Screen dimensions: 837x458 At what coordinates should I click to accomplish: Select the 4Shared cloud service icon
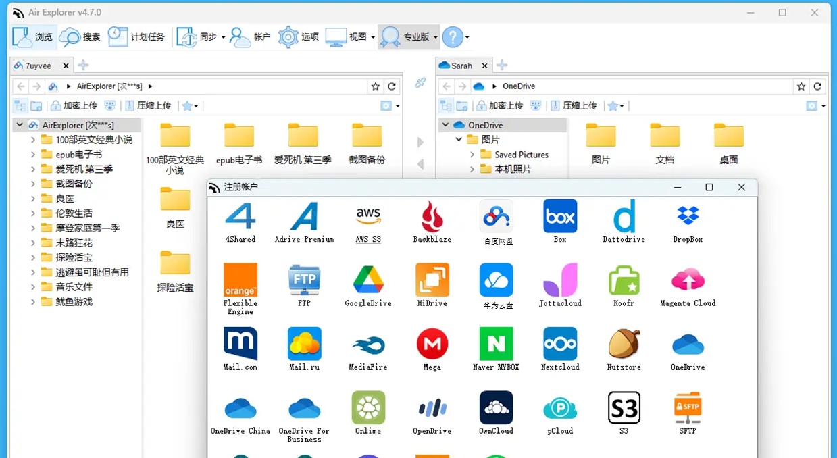coord(240,216)
